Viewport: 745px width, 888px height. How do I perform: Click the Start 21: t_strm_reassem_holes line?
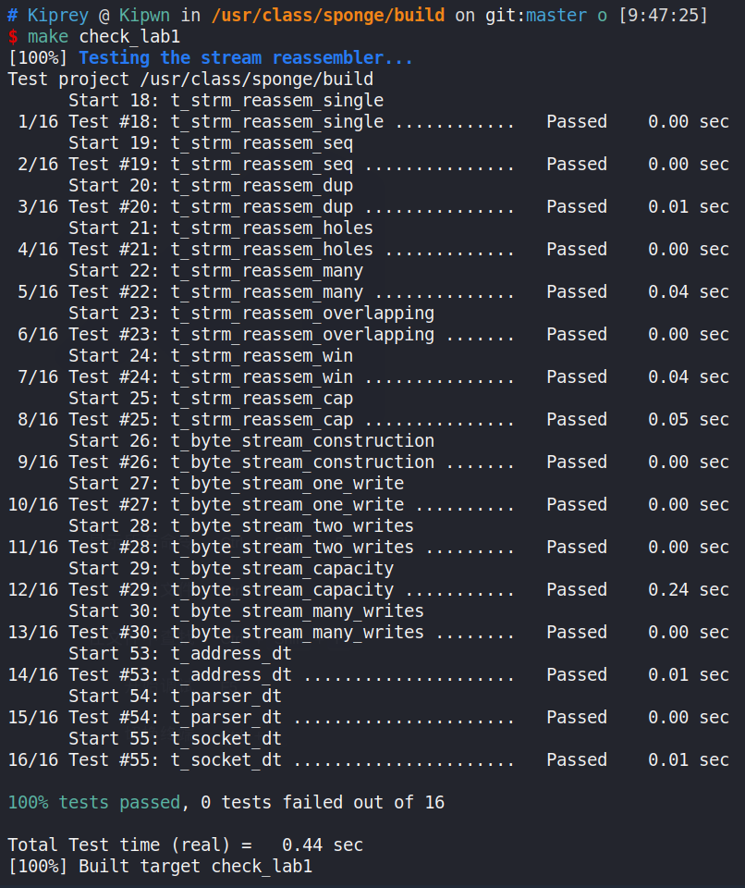[x=220, y=228]
